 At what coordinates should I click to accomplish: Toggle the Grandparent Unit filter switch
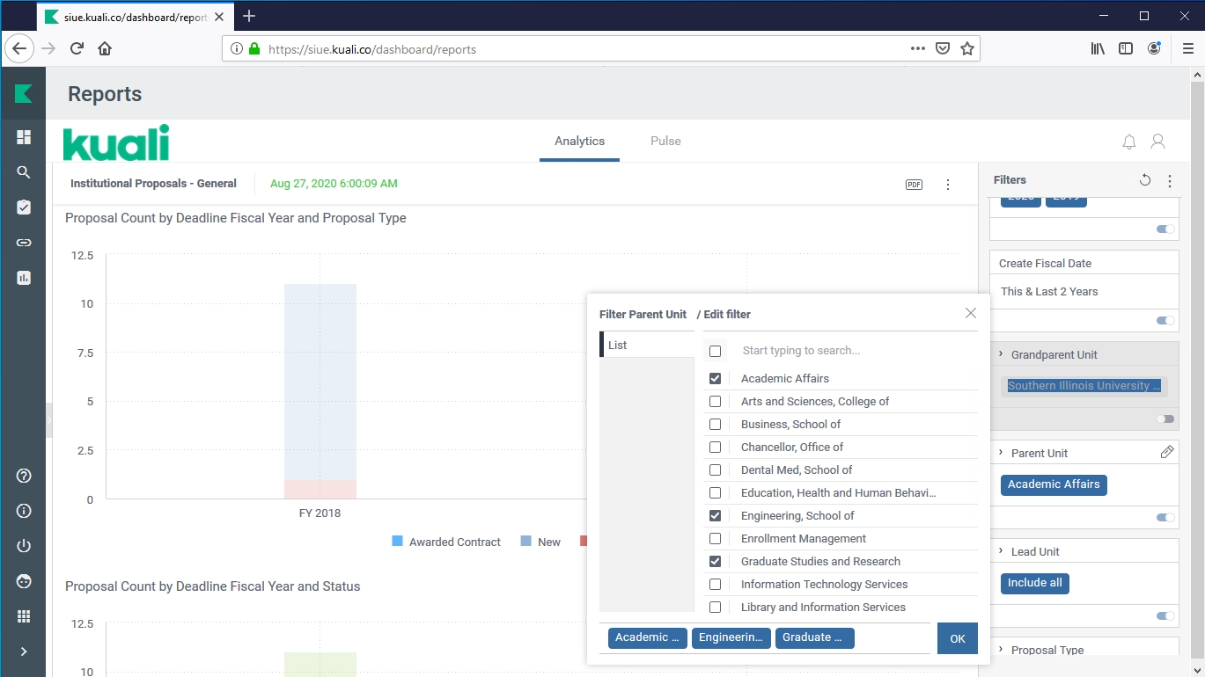click(1165, 419)
